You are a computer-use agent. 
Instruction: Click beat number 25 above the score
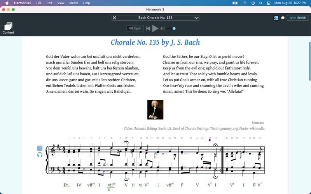pyautogui.click(x=227, y=138)
